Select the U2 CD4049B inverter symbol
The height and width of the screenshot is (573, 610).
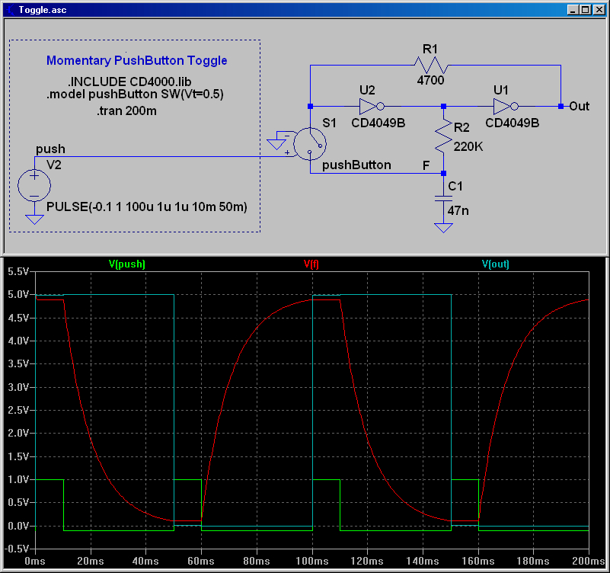click(x=372, y=106)
